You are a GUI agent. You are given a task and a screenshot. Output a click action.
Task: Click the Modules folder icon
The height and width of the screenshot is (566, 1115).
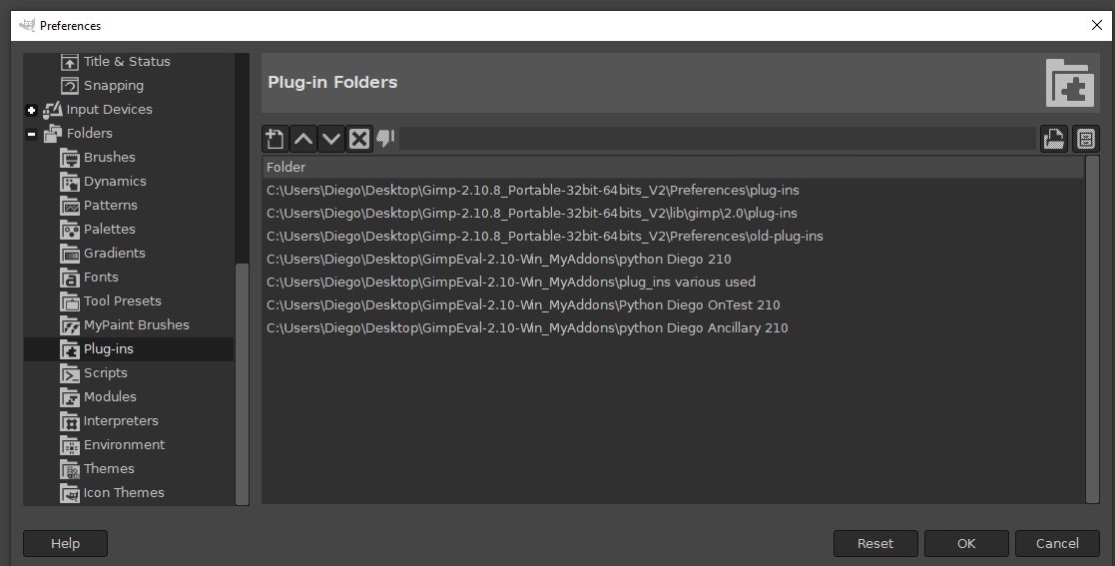coord(70,397)
